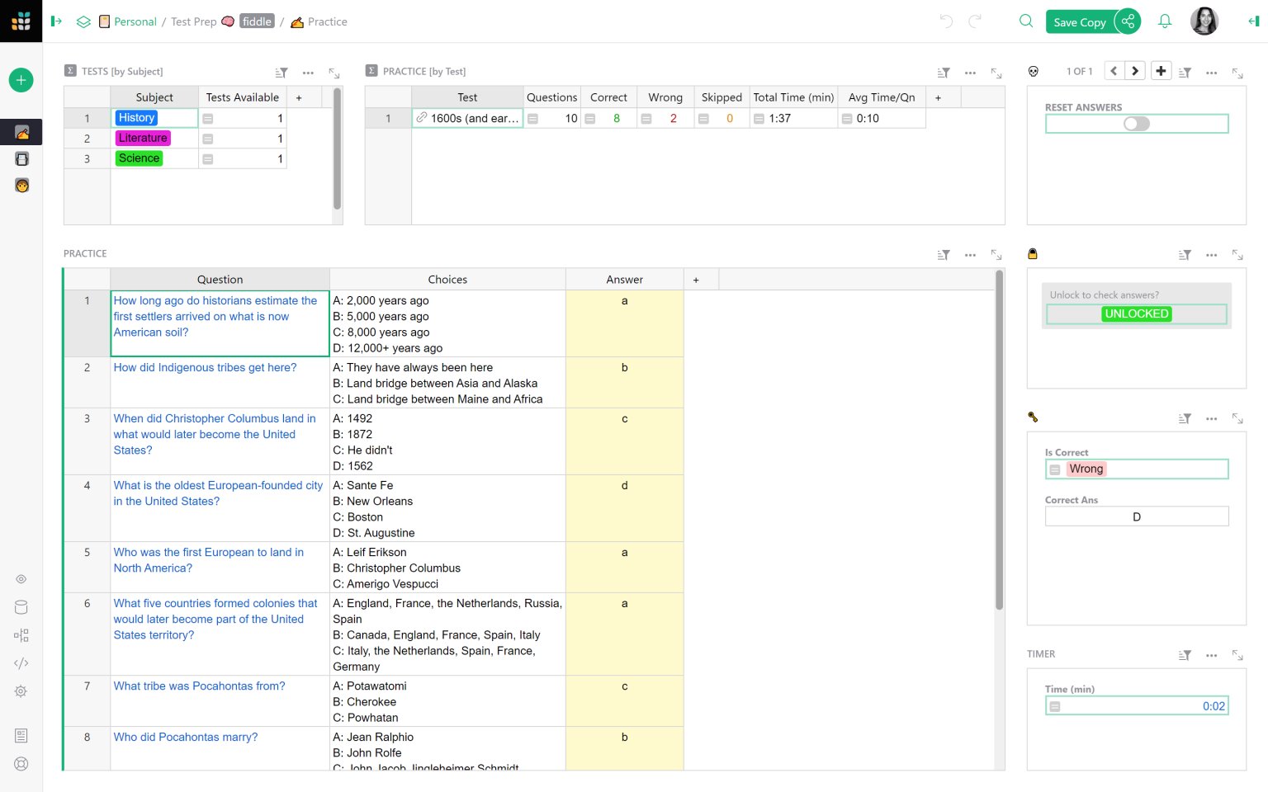
Task: Open the options menu on the PRACTICE by Test table
Action: [970, 72]
